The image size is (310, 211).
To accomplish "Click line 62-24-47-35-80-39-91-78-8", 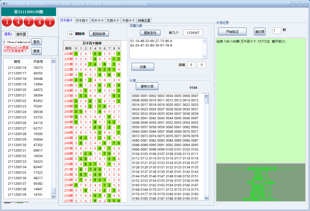I will pyautogui.click(x=151, y=45).
